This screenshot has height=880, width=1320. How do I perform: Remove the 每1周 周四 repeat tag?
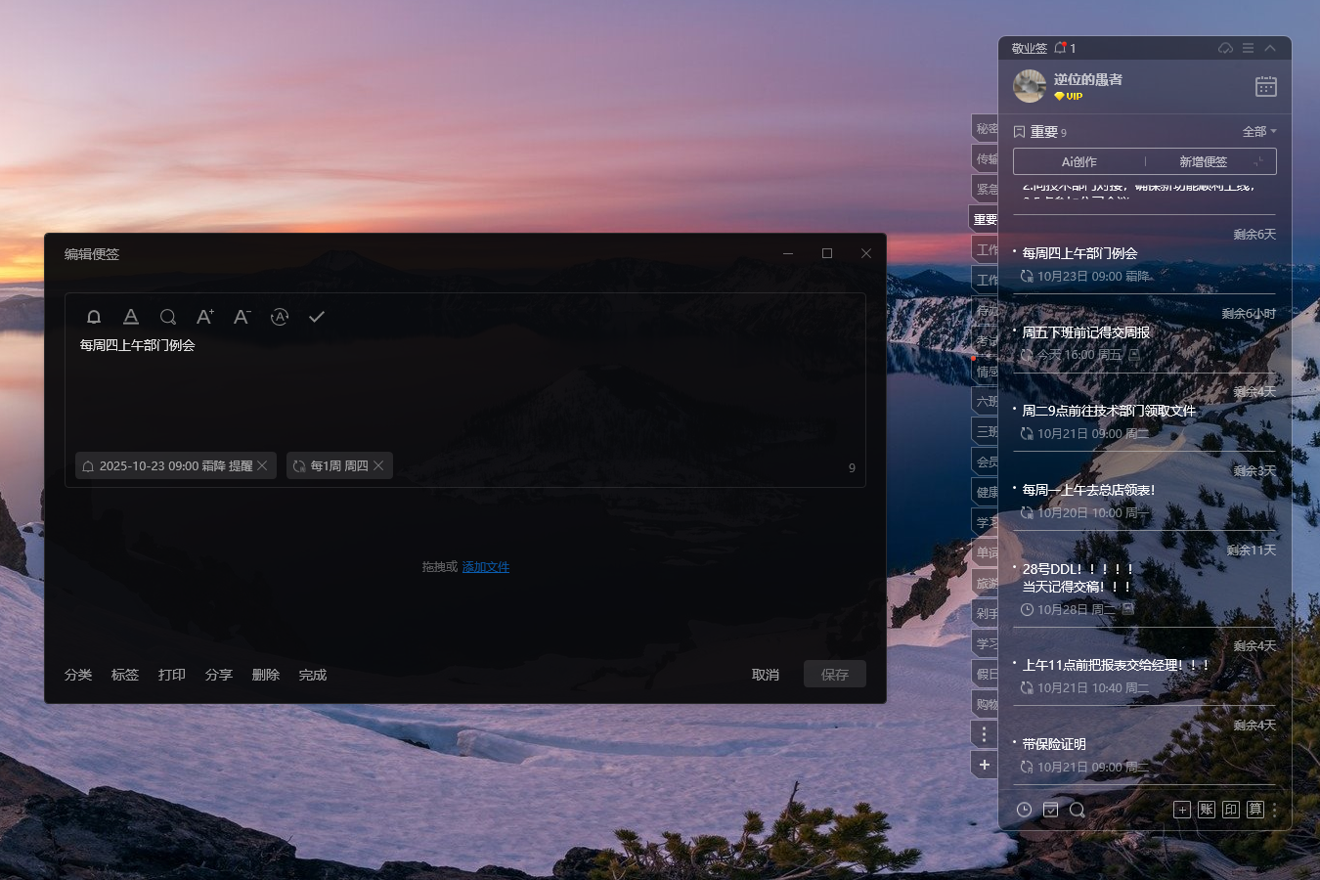click(378, 466)
